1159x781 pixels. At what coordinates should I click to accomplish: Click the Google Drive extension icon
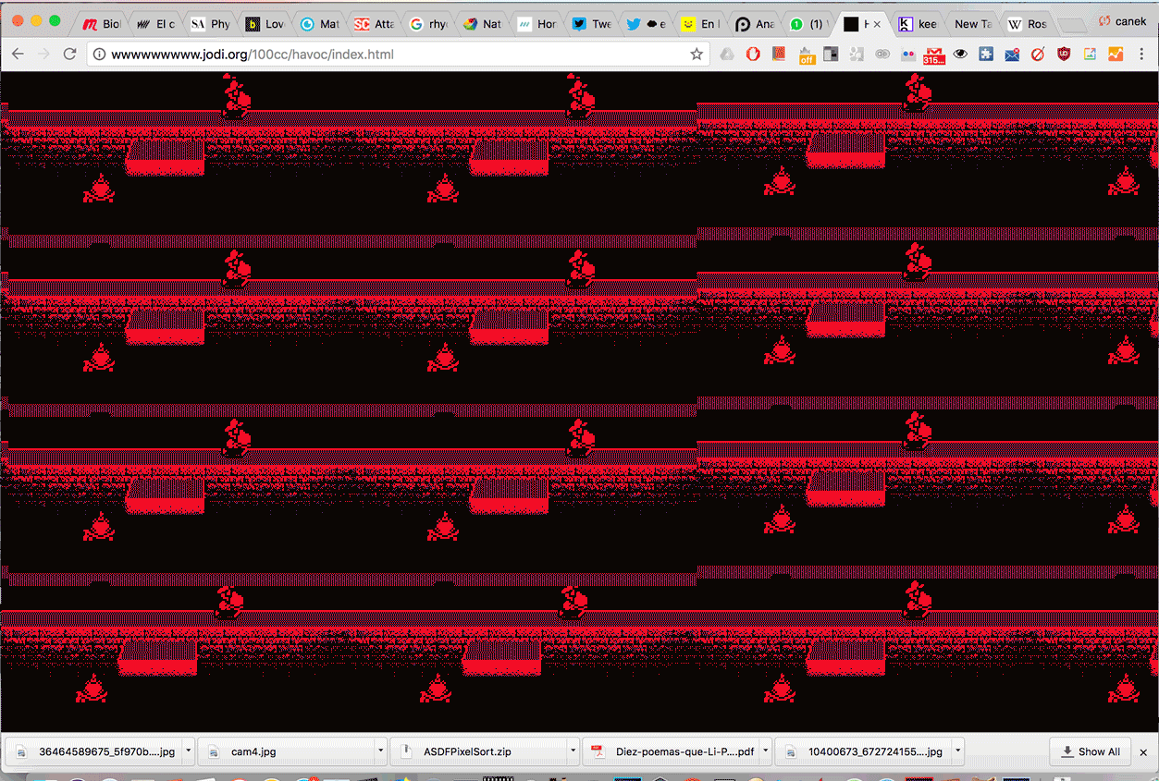point(727,55)
